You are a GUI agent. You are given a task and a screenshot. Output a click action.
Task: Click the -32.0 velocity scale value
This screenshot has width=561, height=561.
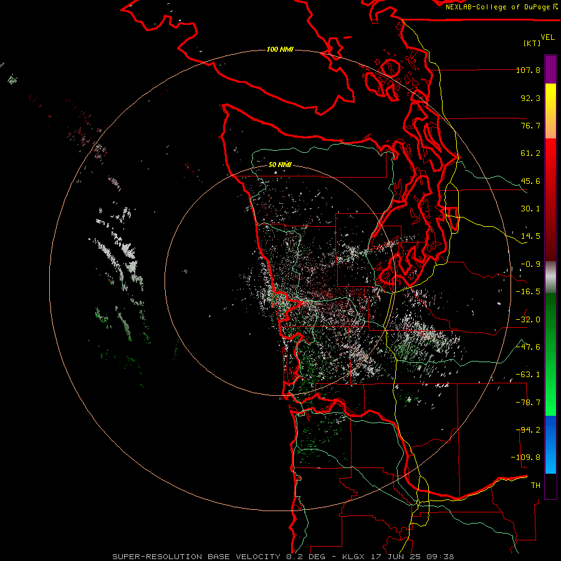[528, 320]
